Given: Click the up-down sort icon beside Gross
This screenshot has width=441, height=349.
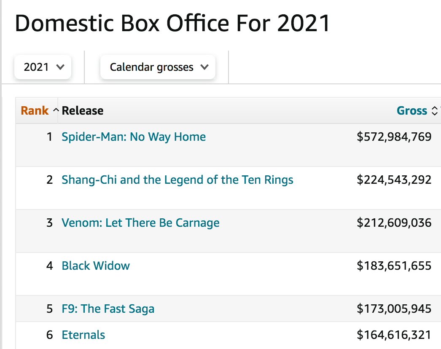Looking at the screenshot, I should pyautogui.click(x=435, y=111).
